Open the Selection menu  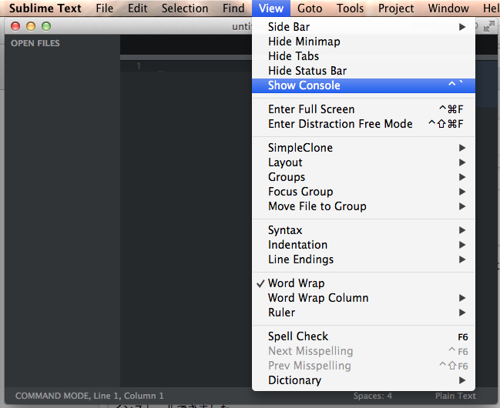pos(185,8)
